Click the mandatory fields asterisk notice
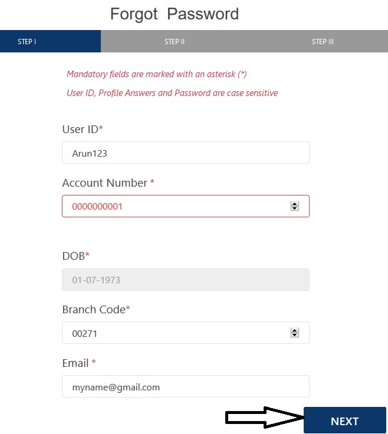388x434 pixels. (157, 74)
